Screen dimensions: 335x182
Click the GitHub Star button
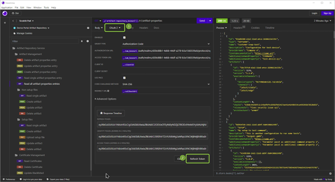pos(16,13)
